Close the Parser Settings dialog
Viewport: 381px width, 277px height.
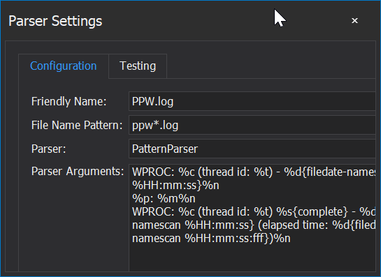point(354,21)
